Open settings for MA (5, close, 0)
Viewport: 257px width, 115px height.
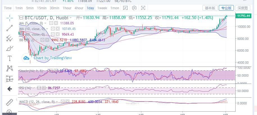pyautogui.click(x=51, y=23)
